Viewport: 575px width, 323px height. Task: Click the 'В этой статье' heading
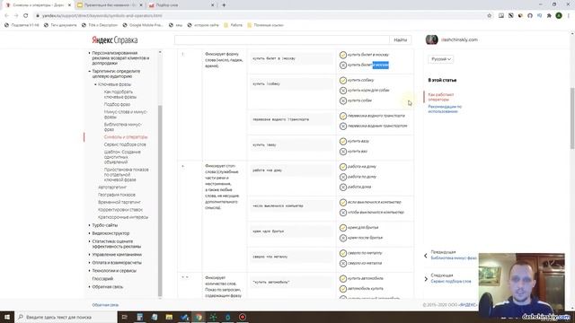[442, 80]
